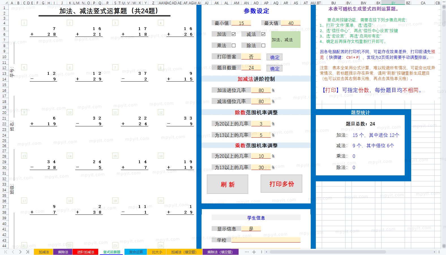
Task: Click the 加减法竖式运算题 worksheet title
Action: (109, 11)
